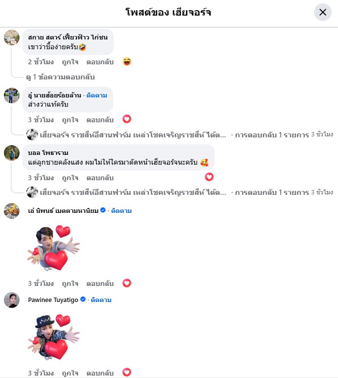This screenshot has height=378, width=338.
Task: Click the heart reaction under Pawinee Tuyatigo's sticker
Action: coord(127,372)
